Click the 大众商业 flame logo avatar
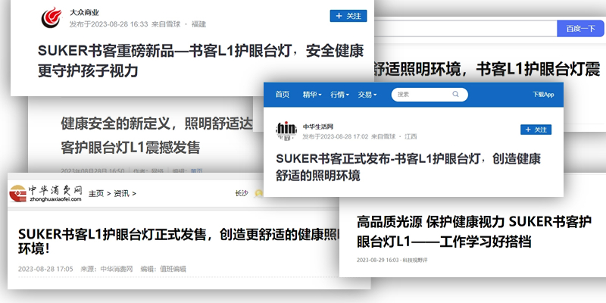 (x=52, y=17)
